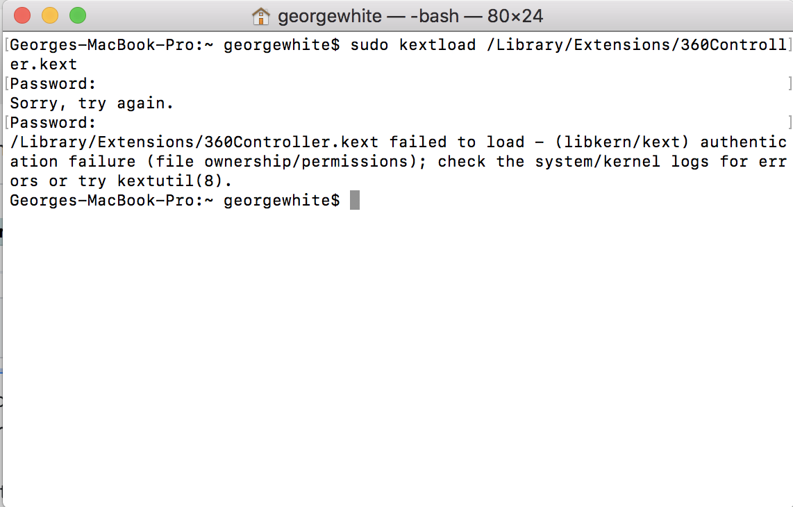
Task: Select the path /Library/Extensions/360Controller.kext in the error
Action: click(x=187, y=142)
